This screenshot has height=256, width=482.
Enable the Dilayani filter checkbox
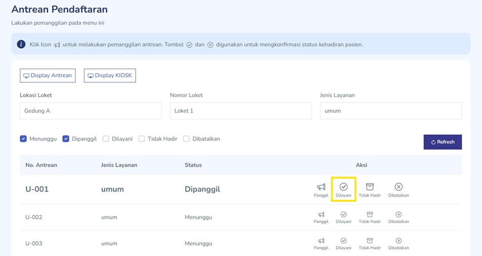(106, 139)
